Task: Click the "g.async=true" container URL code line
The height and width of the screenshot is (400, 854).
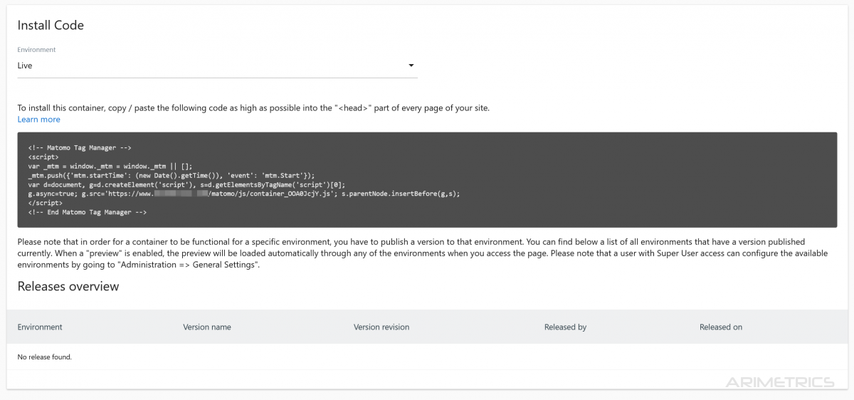Action: (244, 194)
